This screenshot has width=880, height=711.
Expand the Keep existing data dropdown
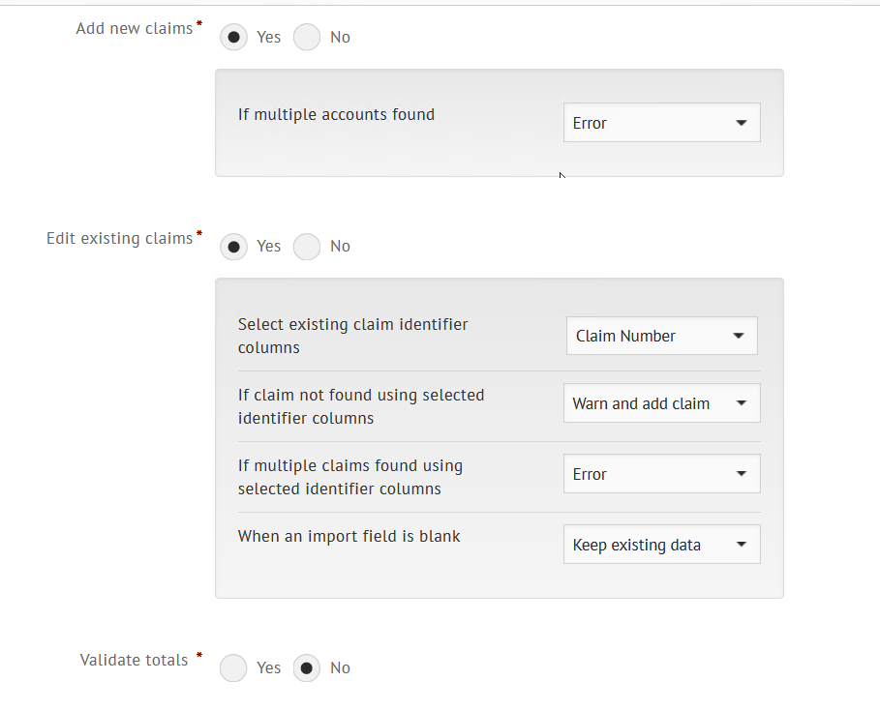tap(661, 545)
